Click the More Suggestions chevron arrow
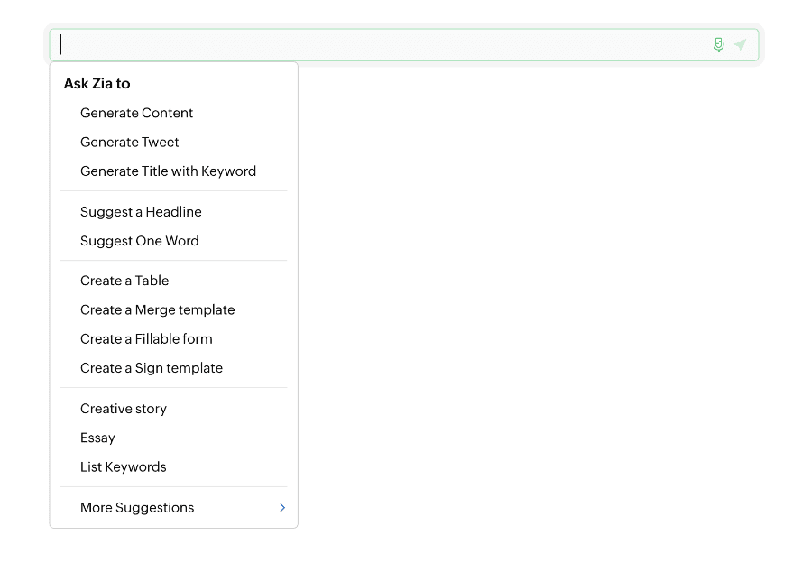The height and width of the screenshot is (563, 792). (x=282, y=508)
